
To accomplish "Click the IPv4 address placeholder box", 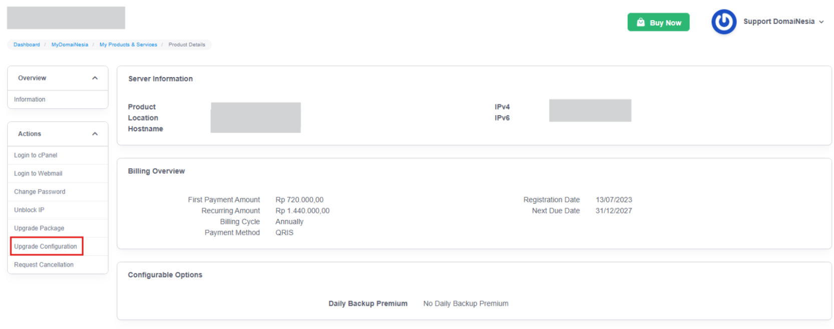I will pos(590,110).
